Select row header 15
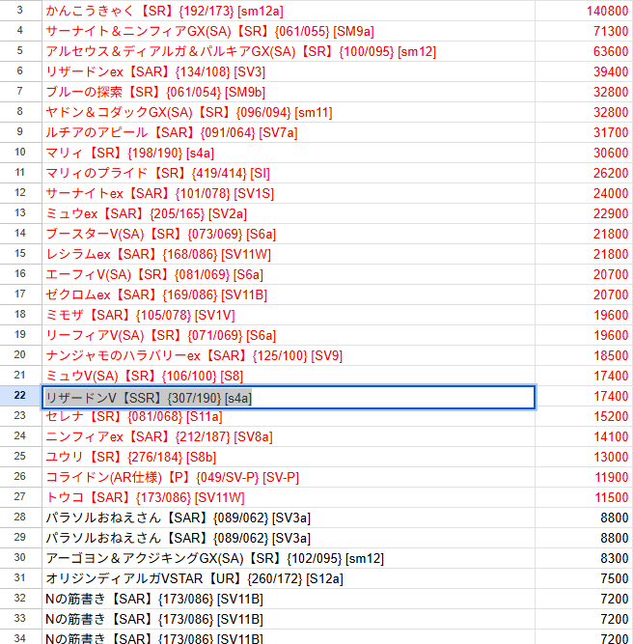 click(20, 254)
